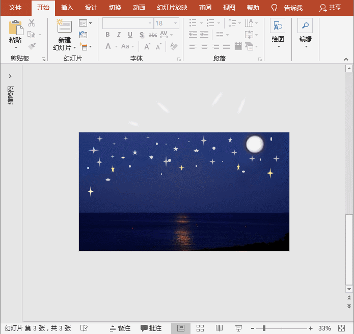
Task: Click the Increase indent level icon
Action: pos(204,34)
